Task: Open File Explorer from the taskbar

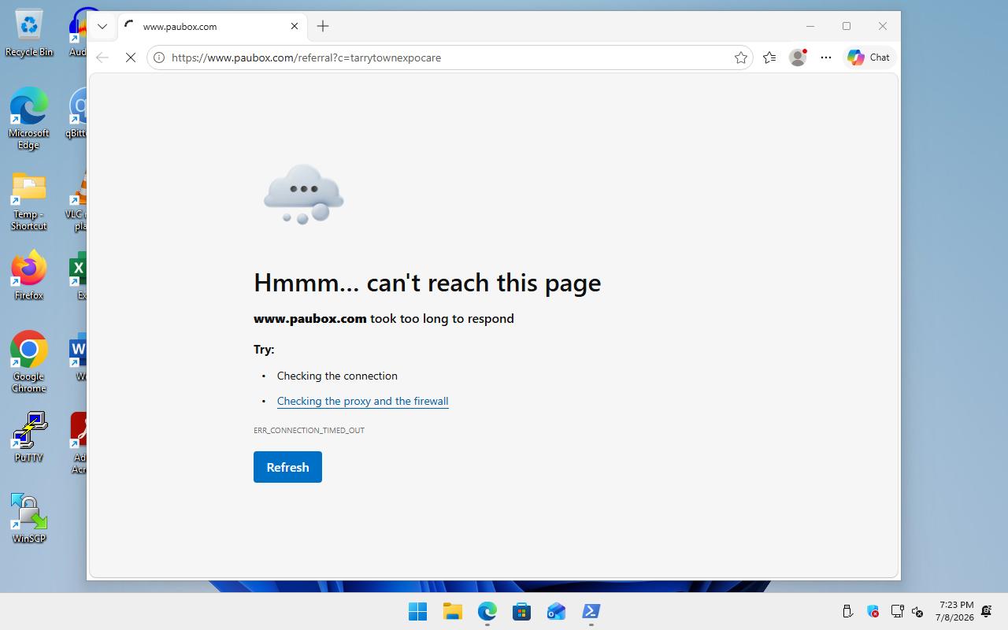Action: point(452,611)
